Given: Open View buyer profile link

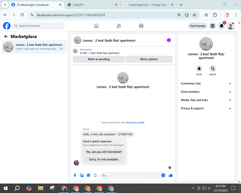Looking at the screenshot, I should (135, 123).
